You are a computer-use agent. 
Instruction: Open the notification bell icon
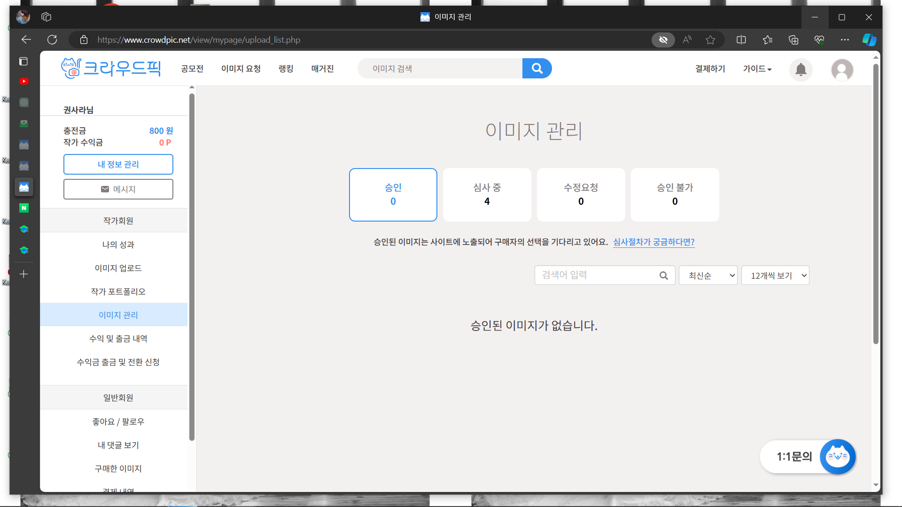coord(801,69)
